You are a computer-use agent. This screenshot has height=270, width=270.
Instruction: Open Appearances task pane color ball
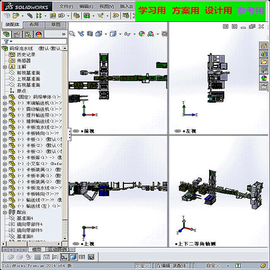coord(264,78)
